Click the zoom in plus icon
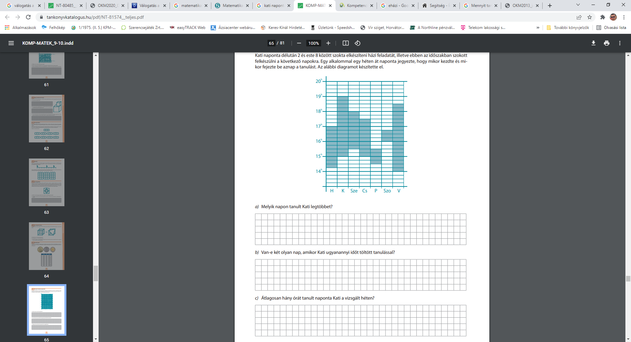Image resolution: width=631 pixels, height=342 pixels. coord(328,43)
